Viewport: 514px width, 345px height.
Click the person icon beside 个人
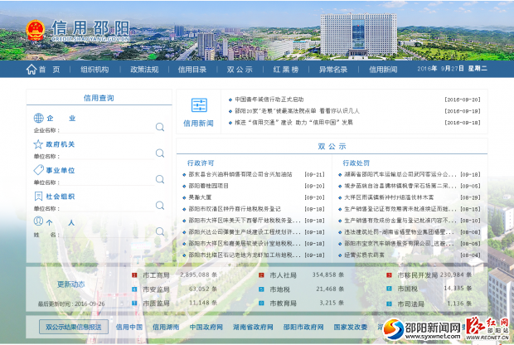38,221
